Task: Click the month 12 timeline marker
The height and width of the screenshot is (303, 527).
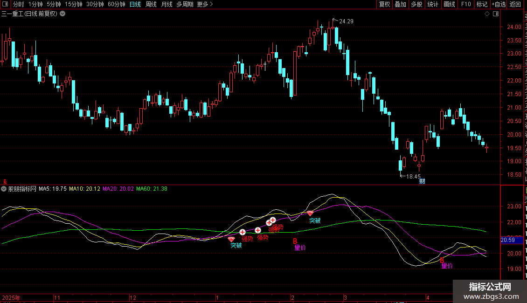Action: click(133, 297)
